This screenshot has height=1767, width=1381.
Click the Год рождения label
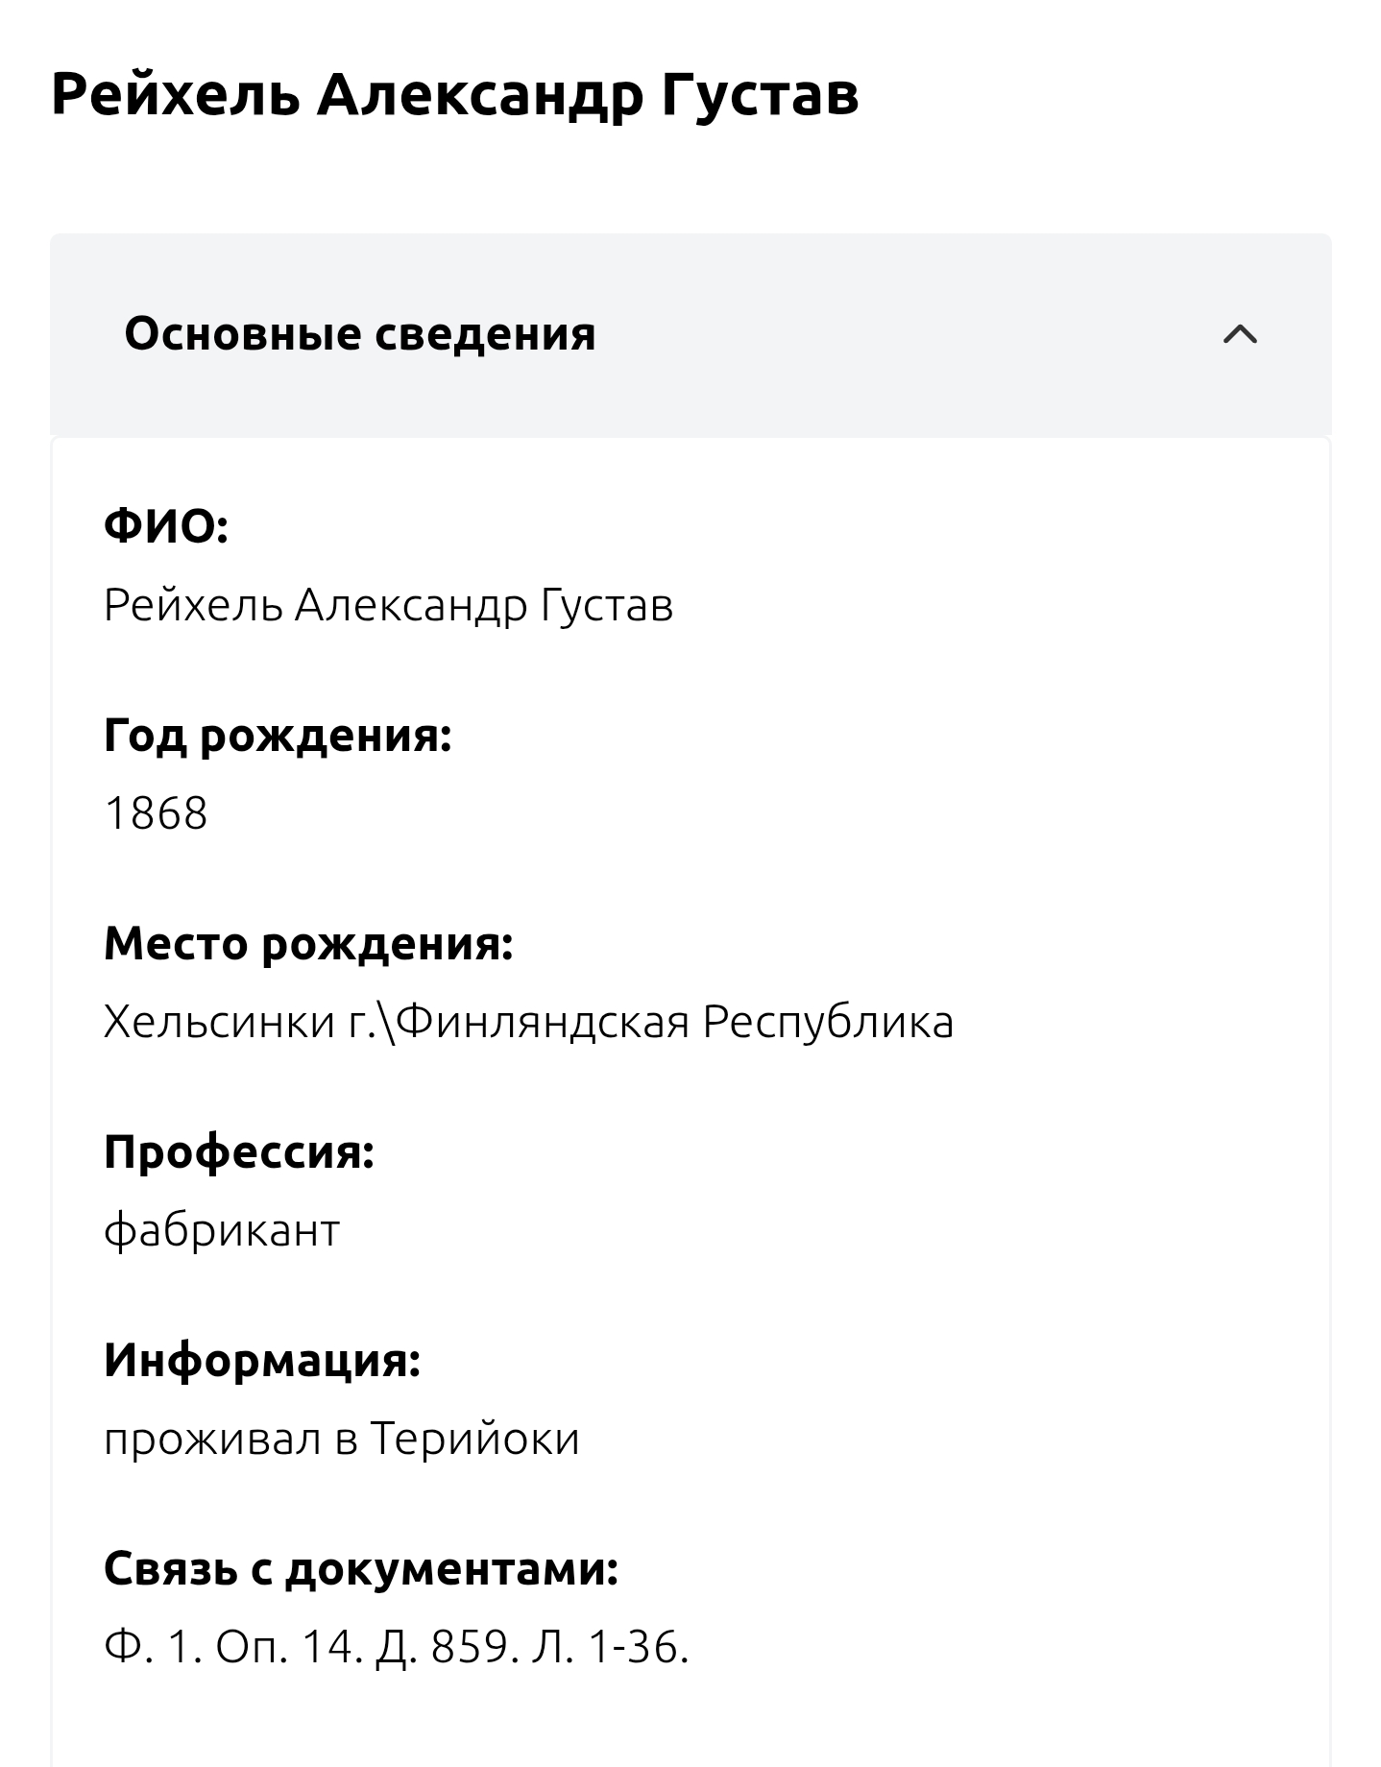point(278,736)
